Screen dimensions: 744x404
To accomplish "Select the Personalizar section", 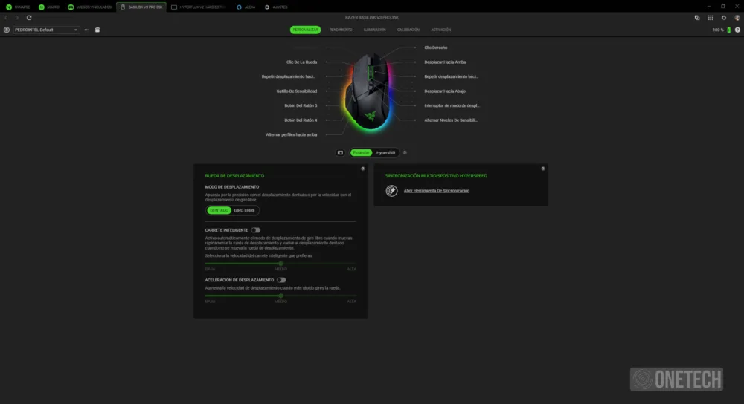I will 305,30.
